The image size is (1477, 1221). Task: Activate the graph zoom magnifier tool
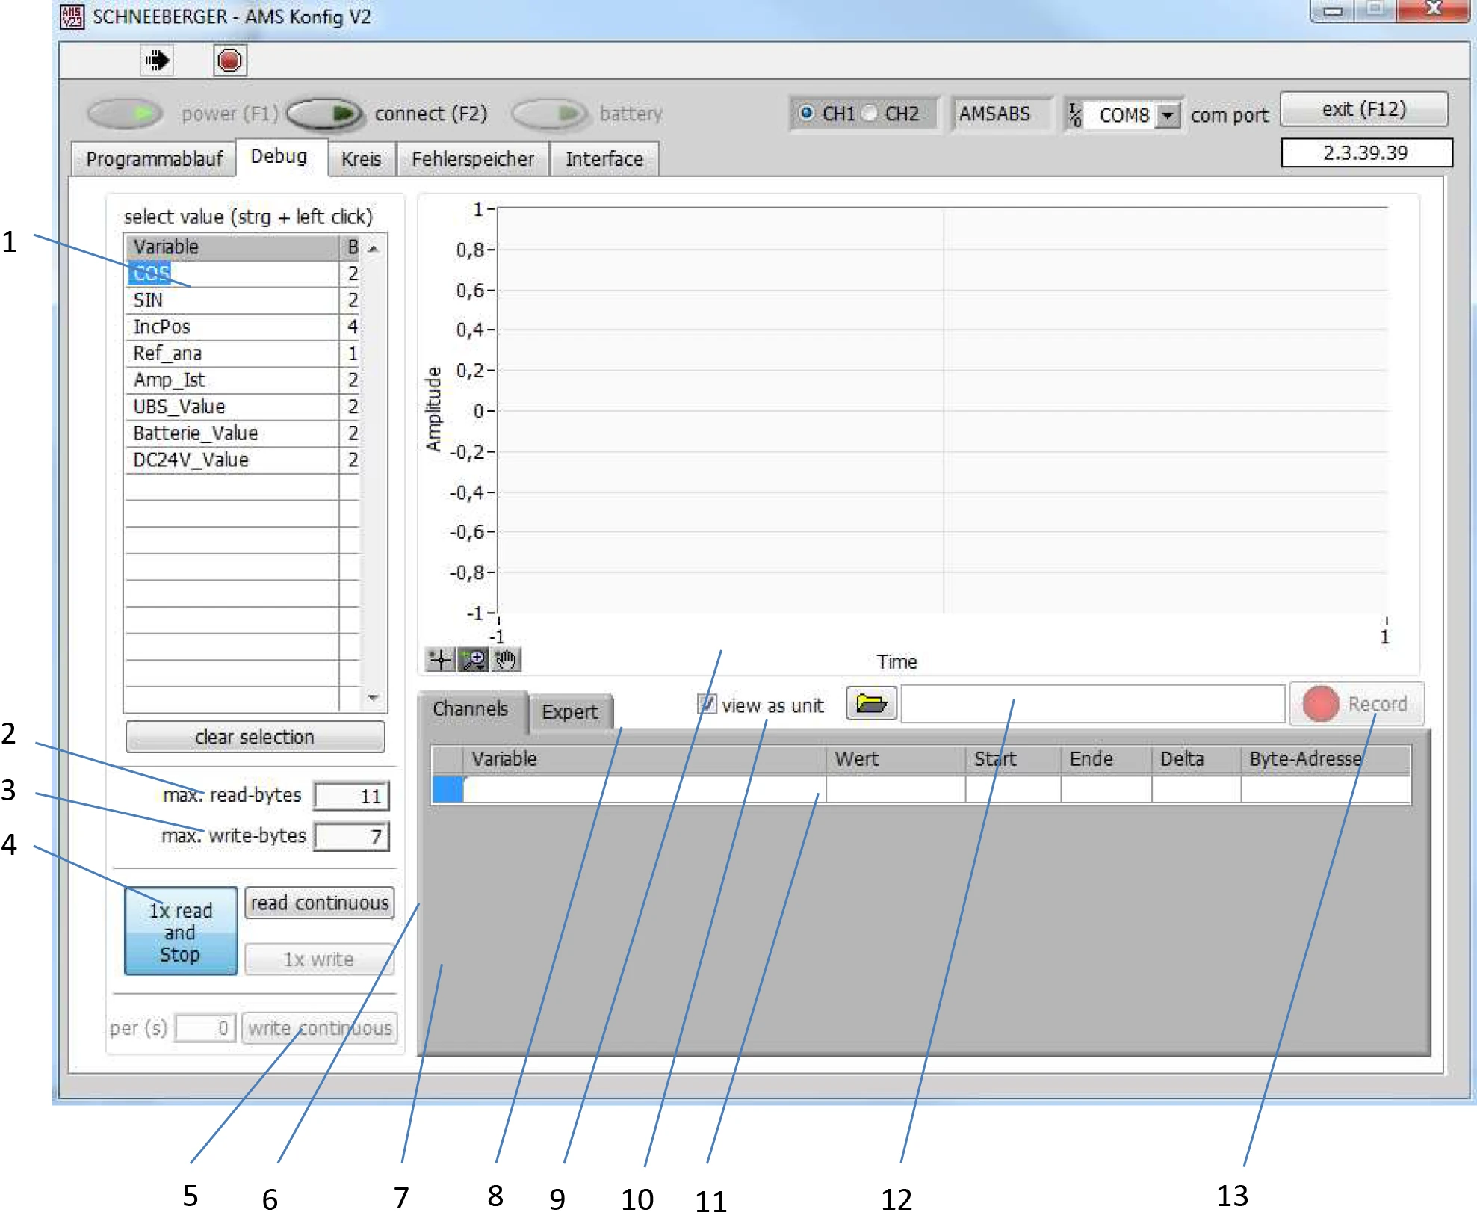click(x=473, y=659)
